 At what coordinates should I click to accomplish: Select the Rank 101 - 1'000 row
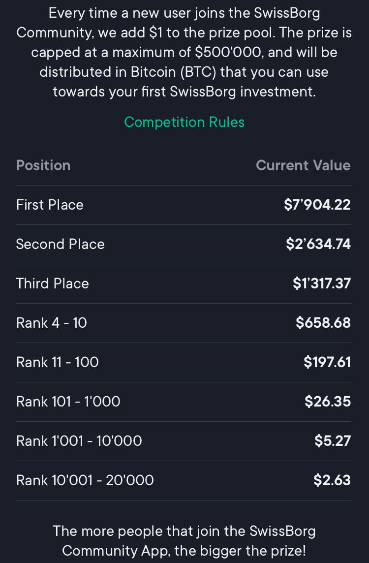pos(184,402)
